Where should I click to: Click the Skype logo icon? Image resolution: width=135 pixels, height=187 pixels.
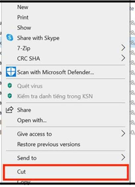tap(10, 38)
